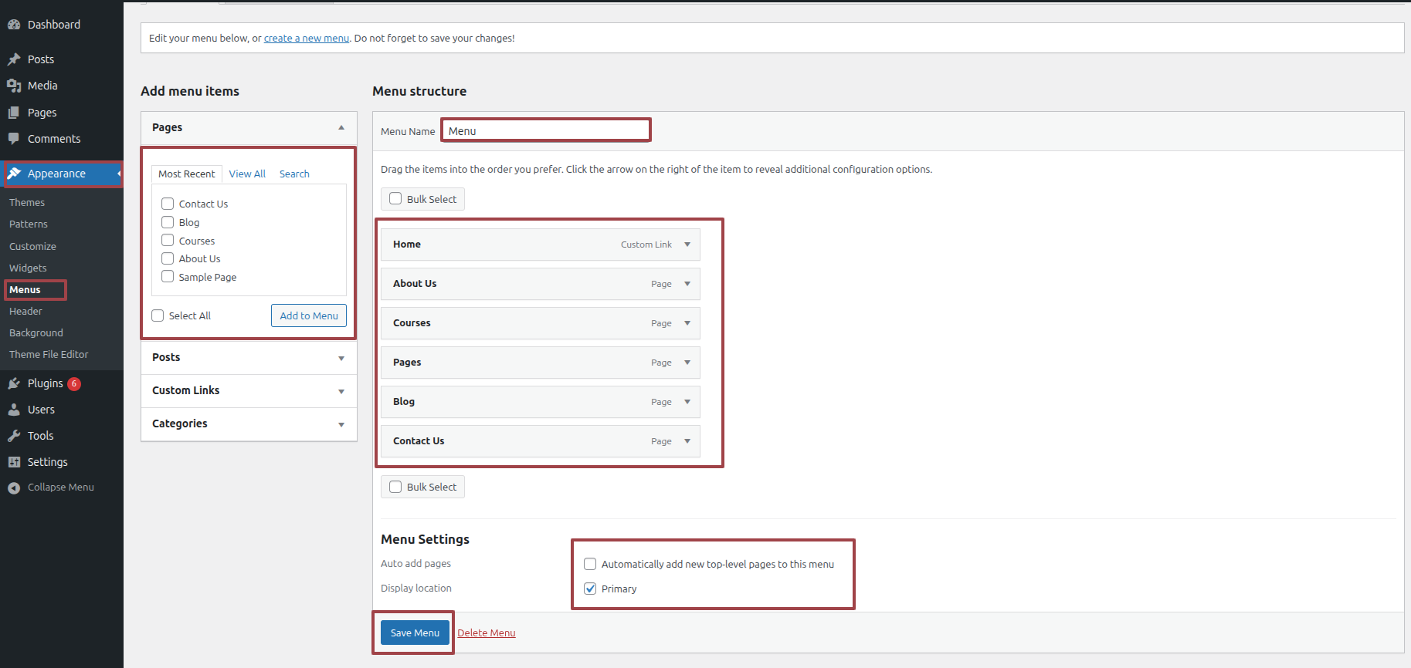This screenshot has height=668, width=1411.
Task: Click the Users person icon
Action: click(14, 410)
